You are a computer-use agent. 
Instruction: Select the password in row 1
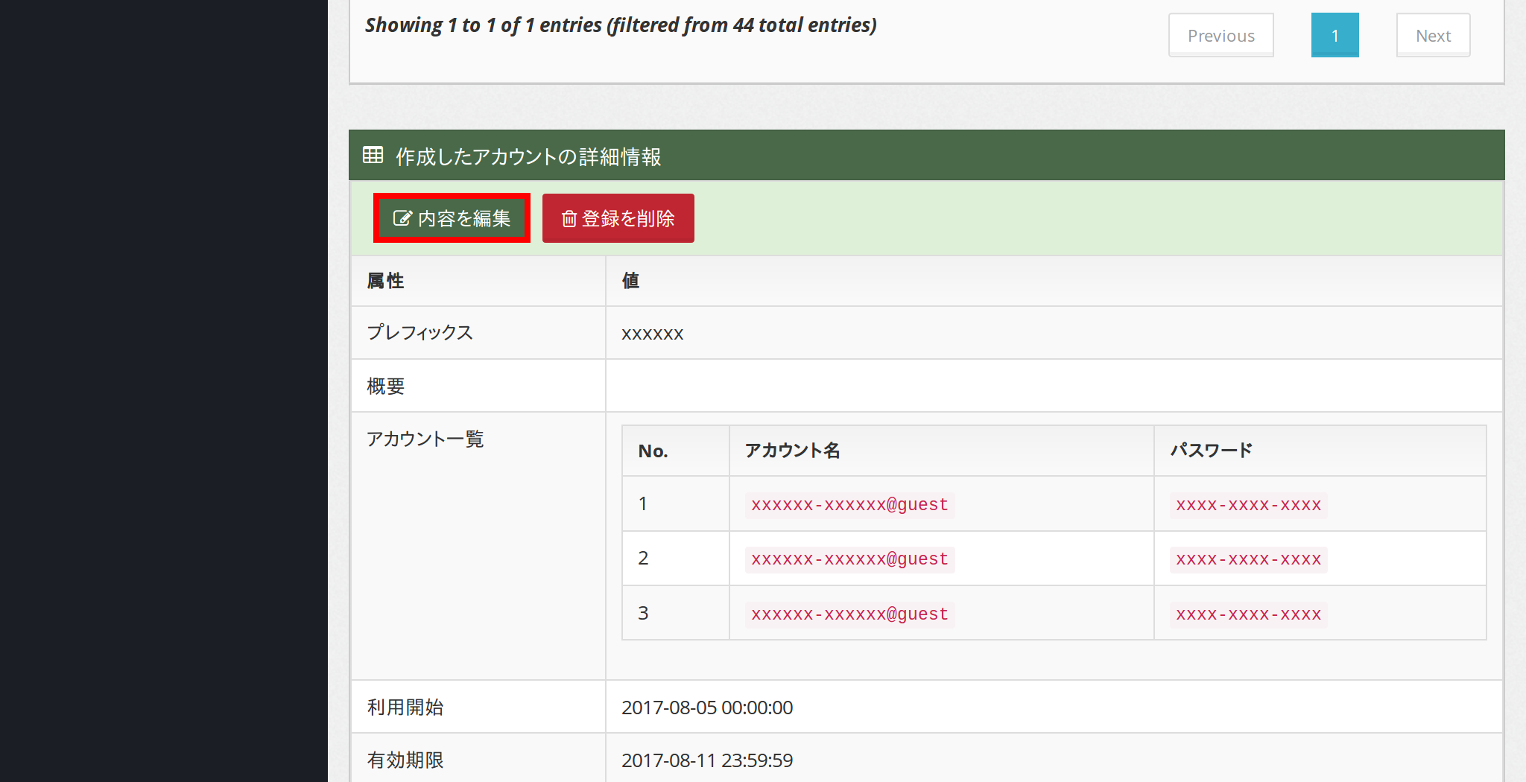pos(1248,505)
